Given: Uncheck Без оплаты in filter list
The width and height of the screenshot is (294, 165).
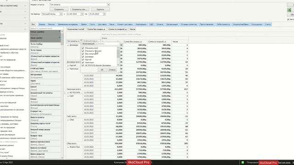Looking at the screenshot, I should click(x=83, y=54).
